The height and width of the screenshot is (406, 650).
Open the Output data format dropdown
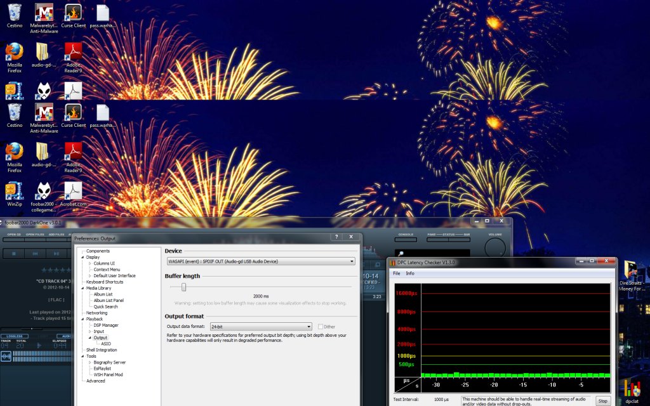(x=261, y=327)
